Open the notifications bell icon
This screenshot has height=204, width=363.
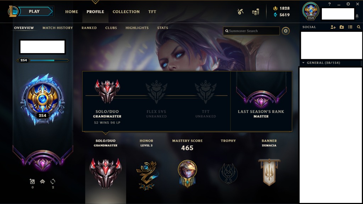click(357, 16)
